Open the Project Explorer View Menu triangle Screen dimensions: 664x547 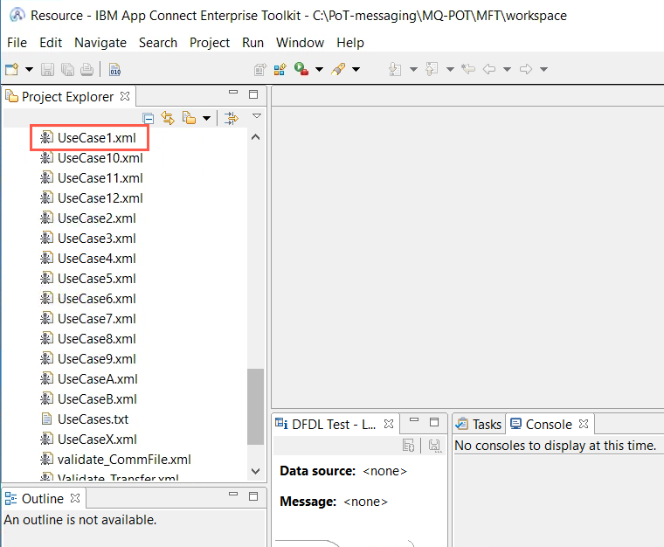(x=257, y=116)
